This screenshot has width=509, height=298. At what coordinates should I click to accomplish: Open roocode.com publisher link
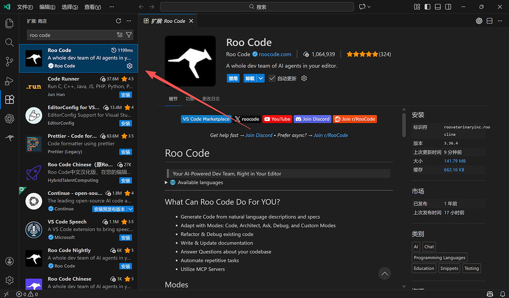pos(275,54)
